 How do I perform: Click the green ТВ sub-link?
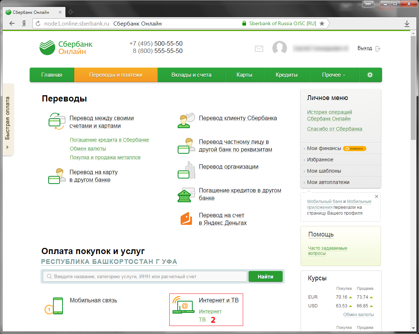(202, 319)
